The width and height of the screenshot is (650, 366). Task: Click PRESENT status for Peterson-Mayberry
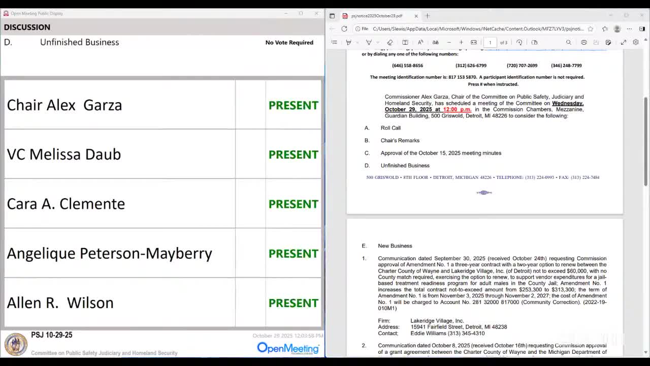pyautogui.click(x=294, y=253)
